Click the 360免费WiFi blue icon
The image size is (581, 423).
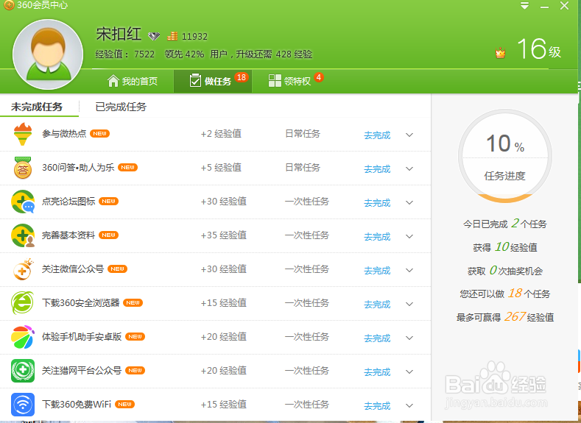click(x=23, y=405)
